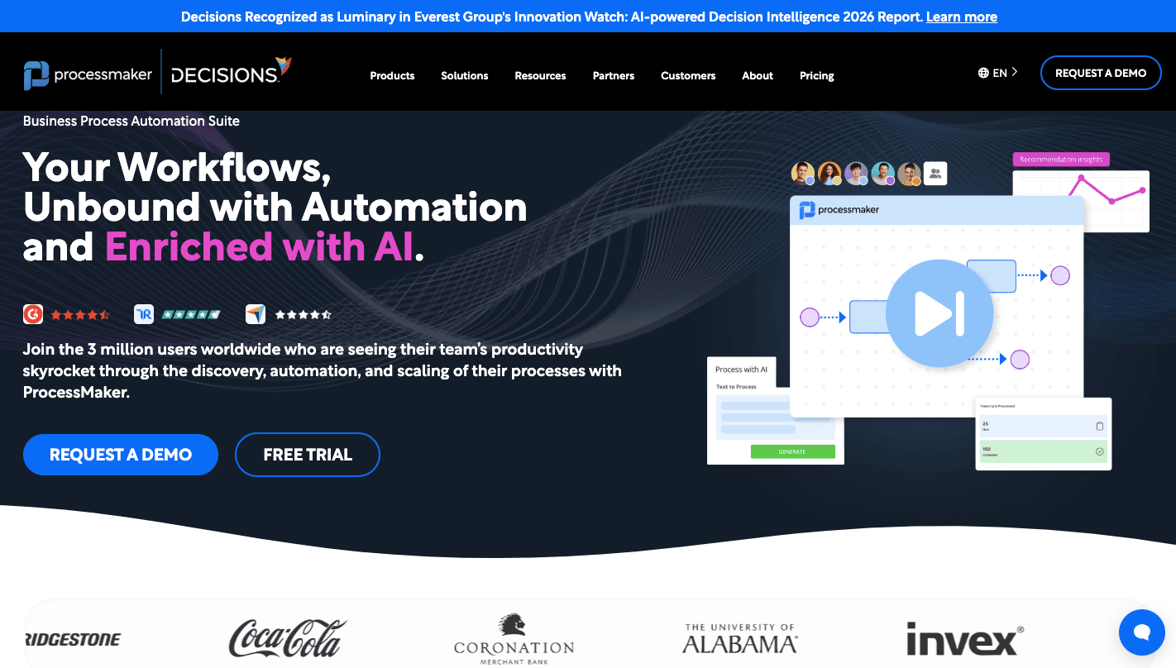The image size is (1176, 668).
Task: Click the group users icon beside avatars
Action: pyautogui.click(x=935, y=174)
